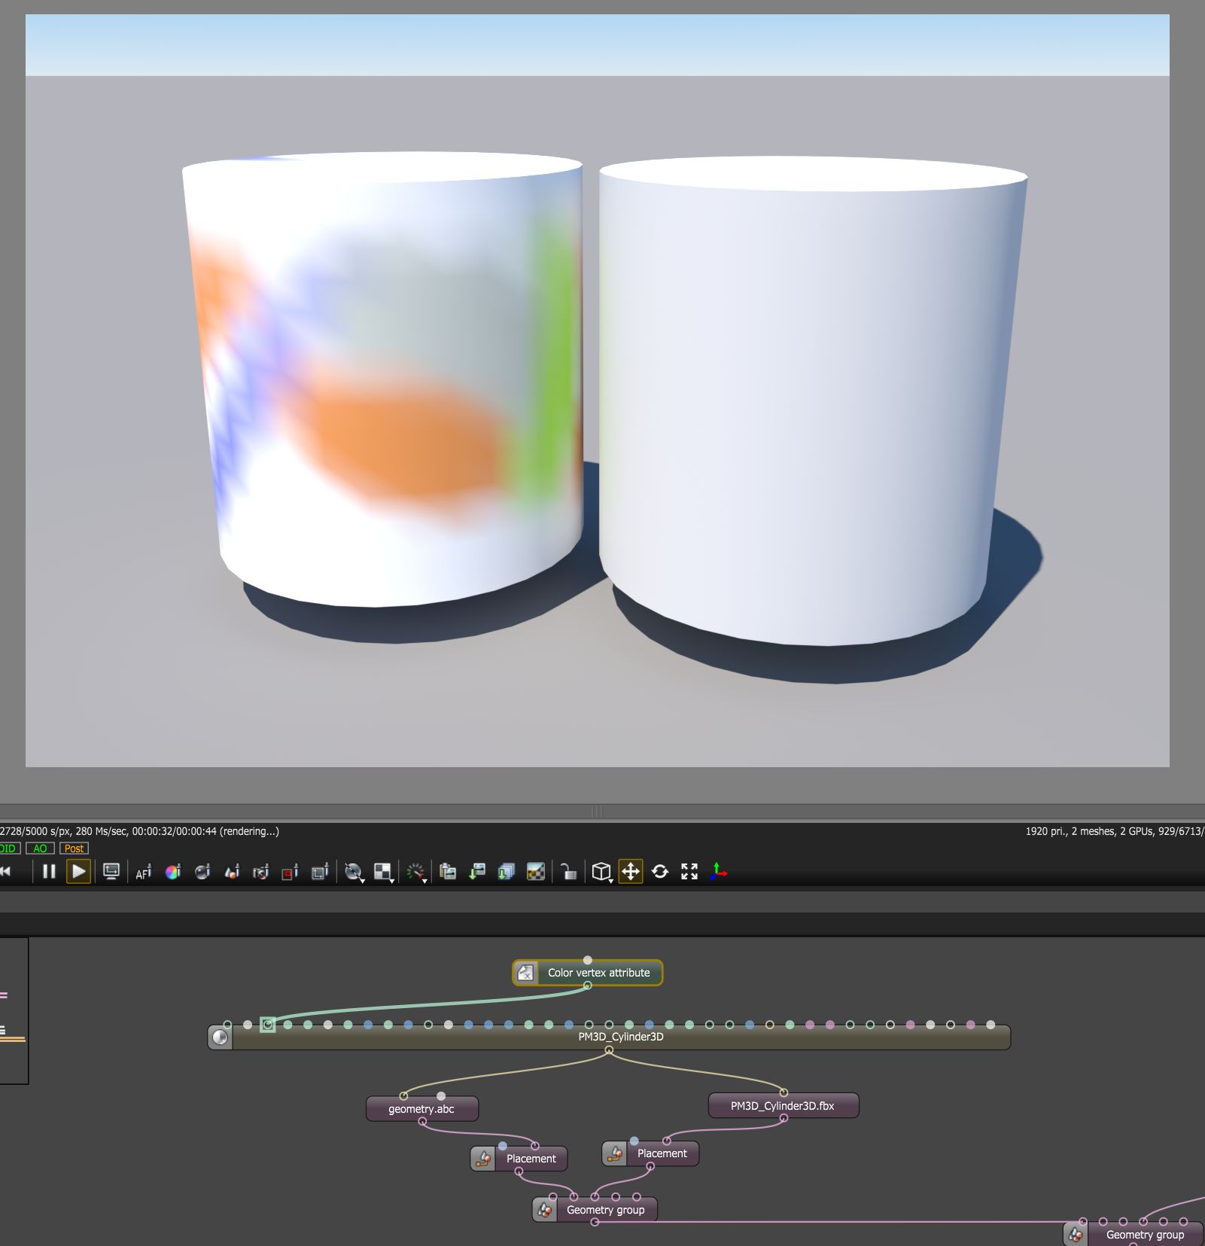This screenshot has height=1246, width=1205.
Task: Select the object picker icon
Action: 232,872
